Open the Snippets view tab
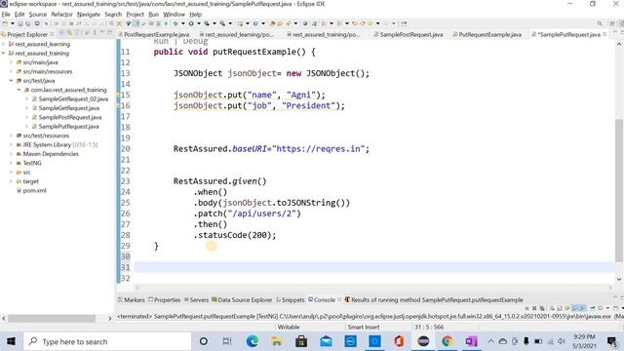 [x=291, y=299]
